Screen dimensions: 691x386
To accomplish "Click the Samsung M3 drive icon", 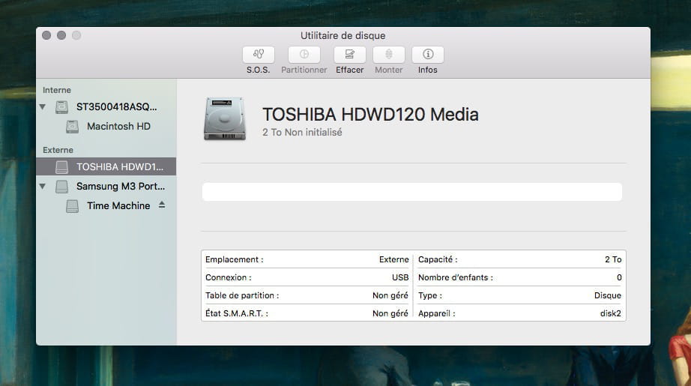I will click(x=61, y=187).
